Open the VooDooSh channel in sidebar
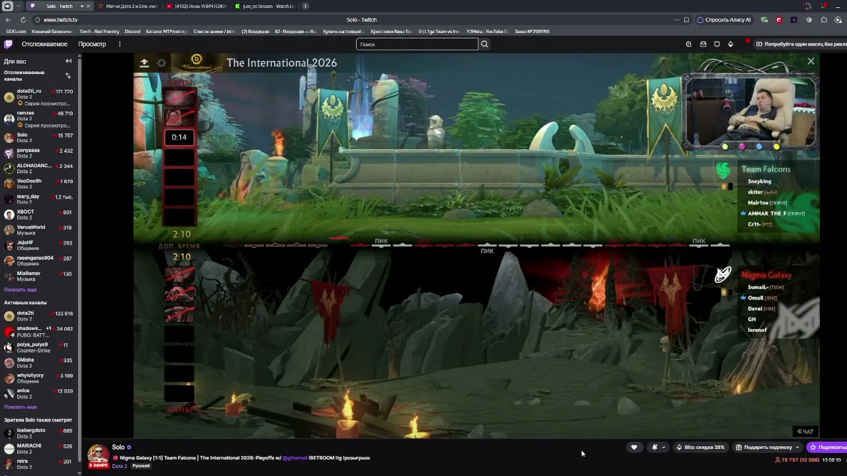 click(40, 184)
